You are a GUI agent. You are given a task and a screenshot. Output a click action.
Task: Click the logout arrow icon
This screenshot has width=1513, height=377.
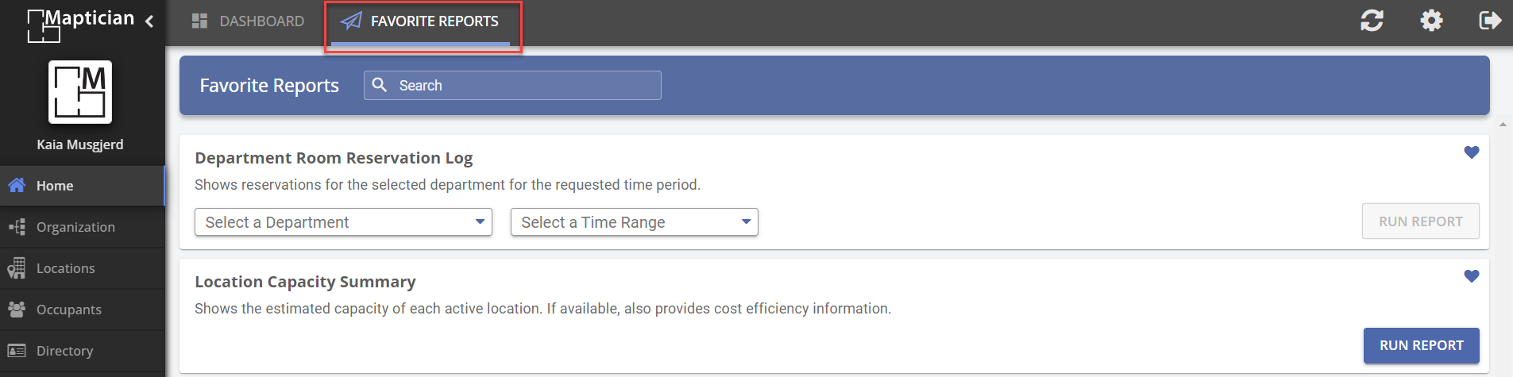click(x=1490, y=21)
